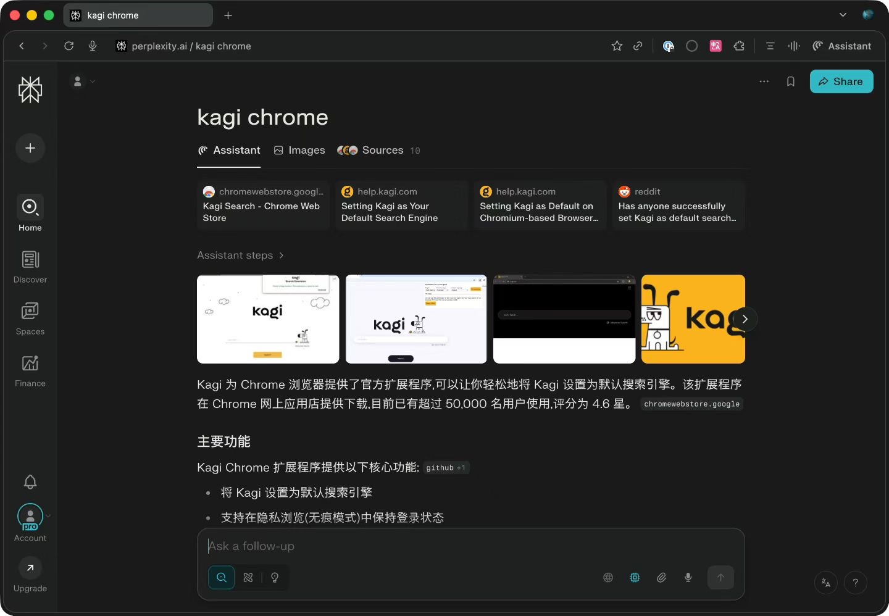Select the kagi chrome browser tab

pos(138,15)
